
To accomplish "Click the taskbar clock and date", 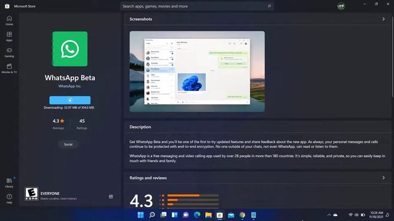I will pyautogui.click(x=376, y=215).
